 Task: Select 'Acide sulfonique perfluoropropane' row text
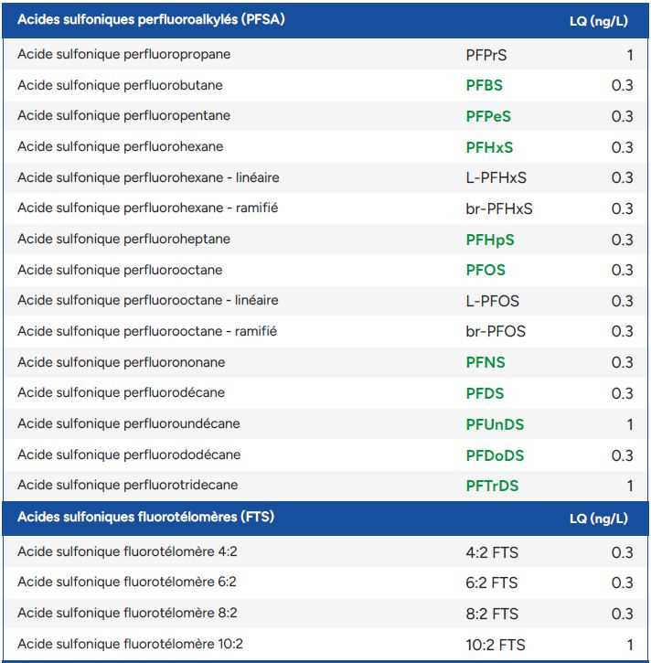123,55
